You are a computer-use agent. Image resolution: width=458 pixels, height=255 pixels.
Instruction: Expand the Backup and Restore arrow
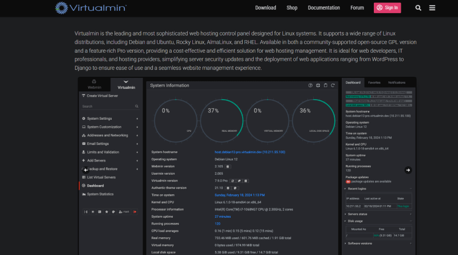click(137, 169)
